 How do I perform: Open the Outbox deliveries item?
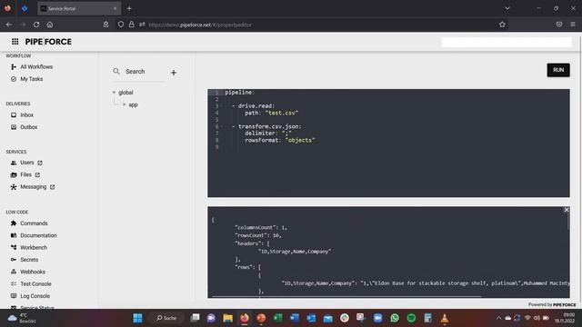pos(28,127)
